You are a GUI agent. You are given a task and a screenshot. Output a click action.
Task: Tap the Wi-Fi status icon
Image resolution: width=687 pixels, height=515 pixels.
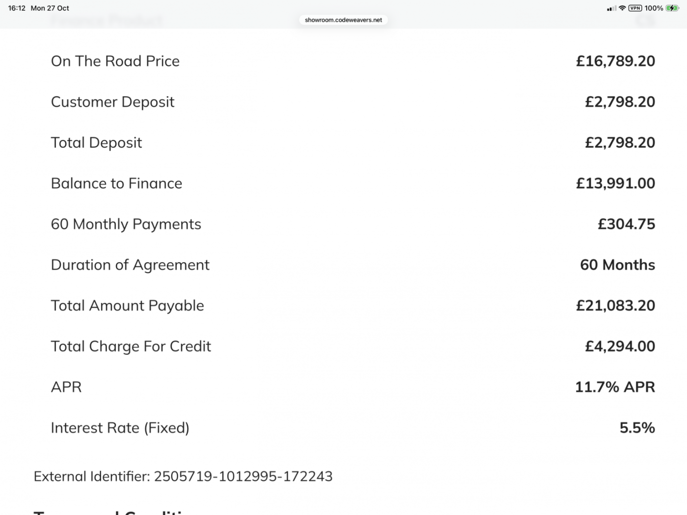(622, 8)
